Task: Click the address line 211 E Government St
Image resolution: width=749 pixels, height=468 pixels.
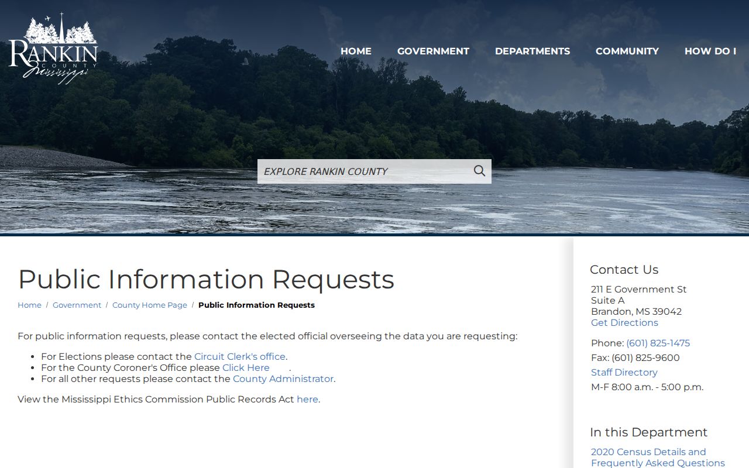Action: 638,289
